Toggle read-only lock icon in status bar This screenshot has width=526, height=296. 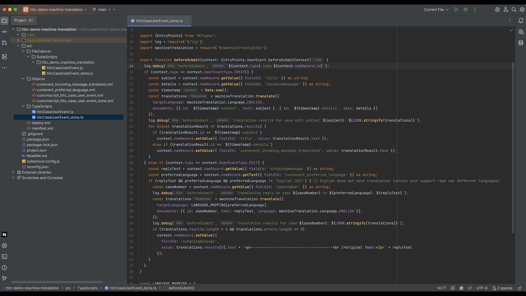(519, 288)
